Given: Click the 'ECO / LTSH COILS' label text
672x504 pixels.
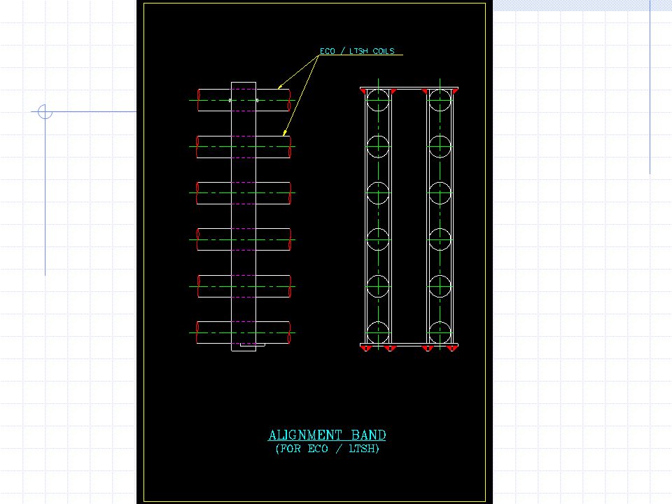Looking at the screenshot, I should 357,51.
